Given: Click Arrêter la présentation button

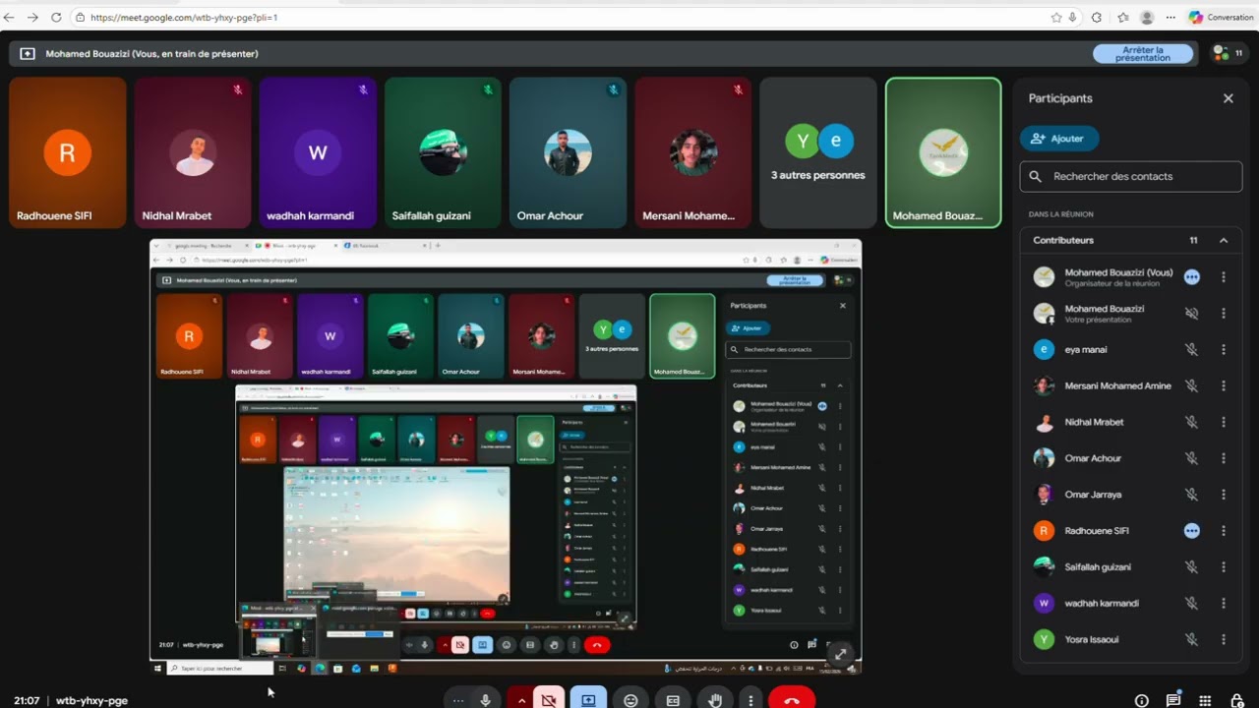Looking at the screenshot, I should pos(1143,54).
